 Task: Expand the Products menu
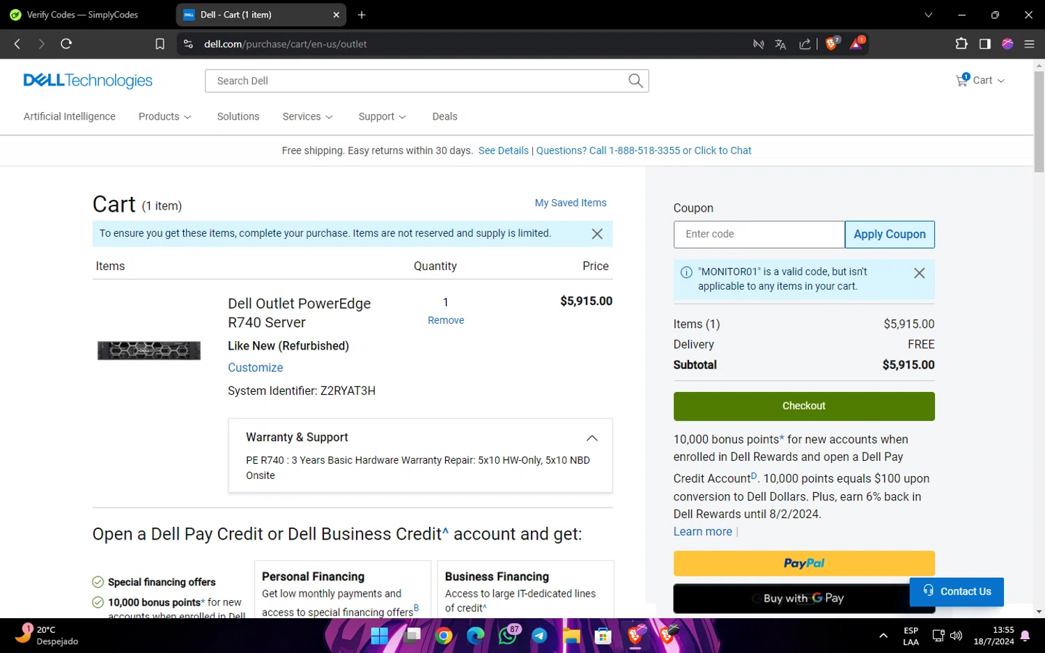pos(164,116)
